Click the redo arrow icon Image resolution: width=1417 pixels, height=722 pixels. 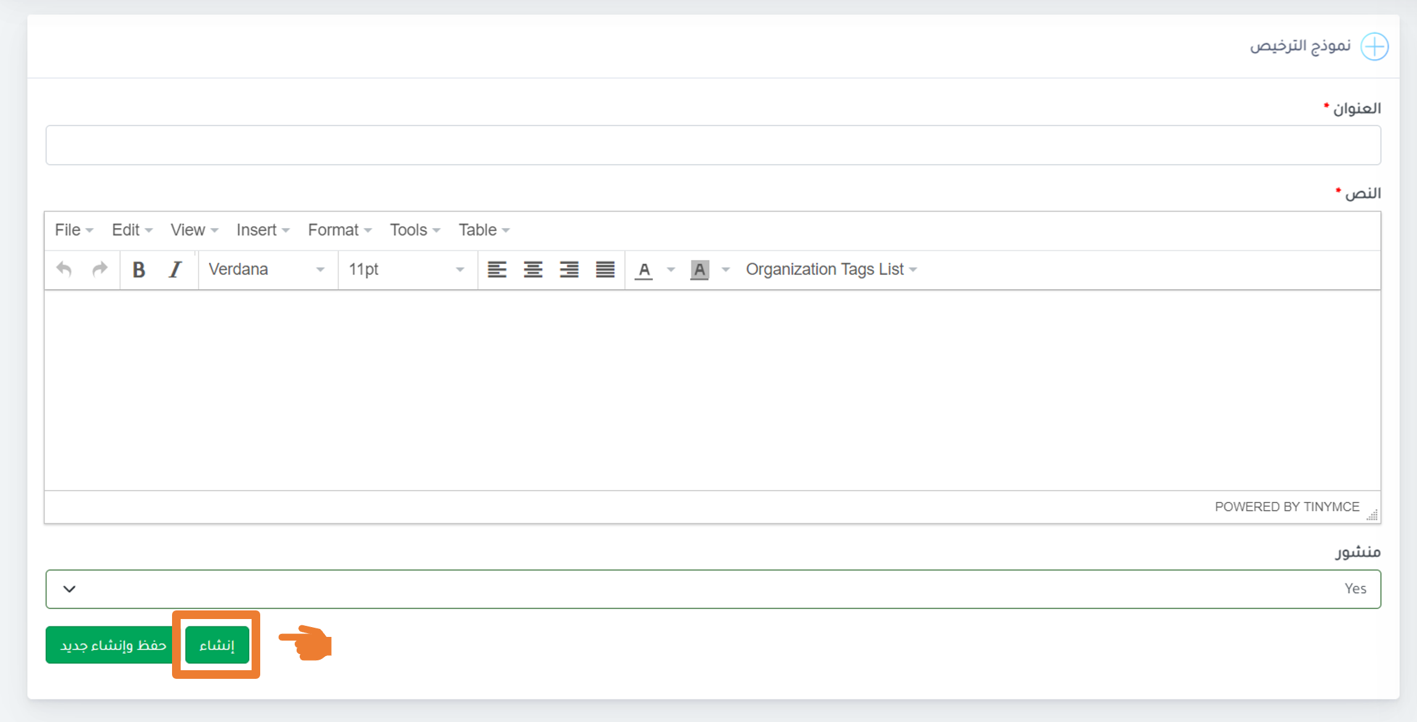[x=100, y=269]
